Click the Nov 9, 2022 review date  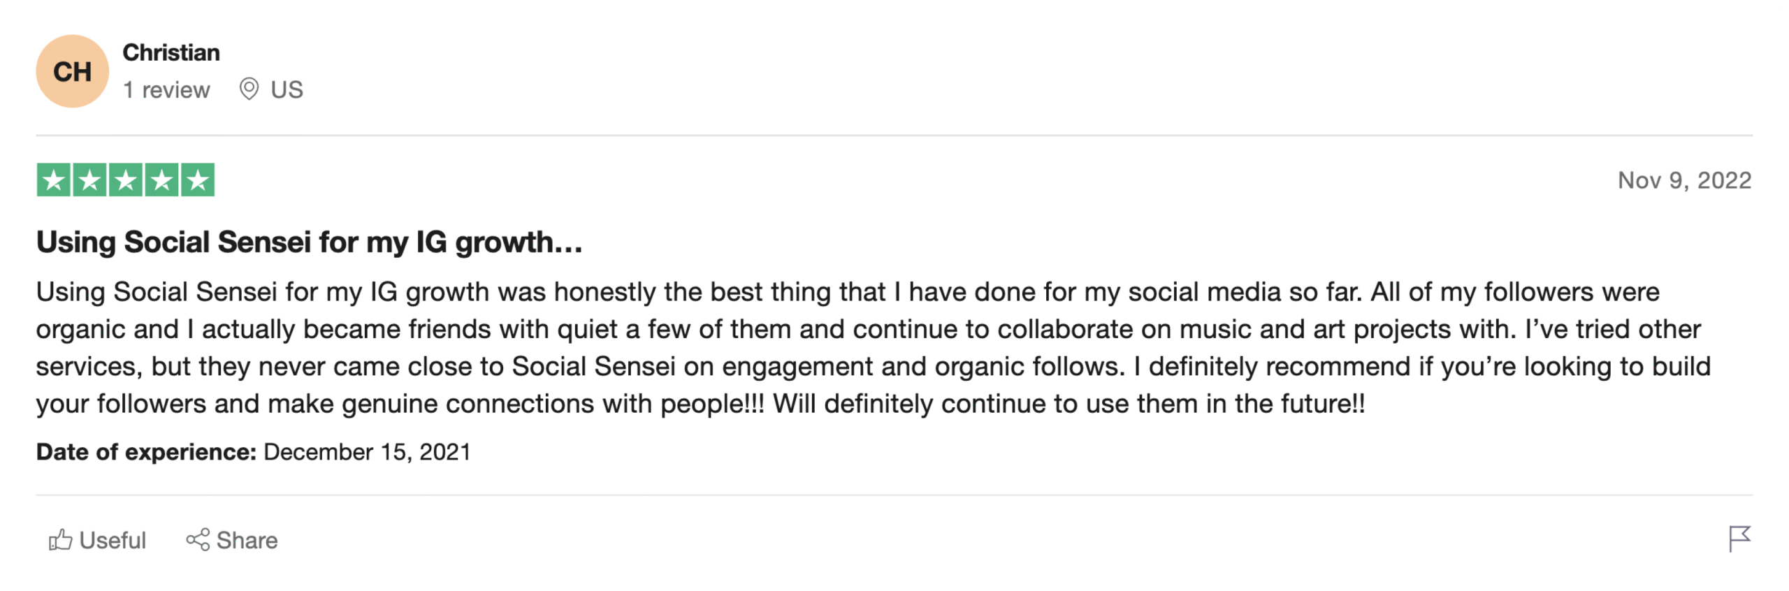click(x=1683, y=180)
